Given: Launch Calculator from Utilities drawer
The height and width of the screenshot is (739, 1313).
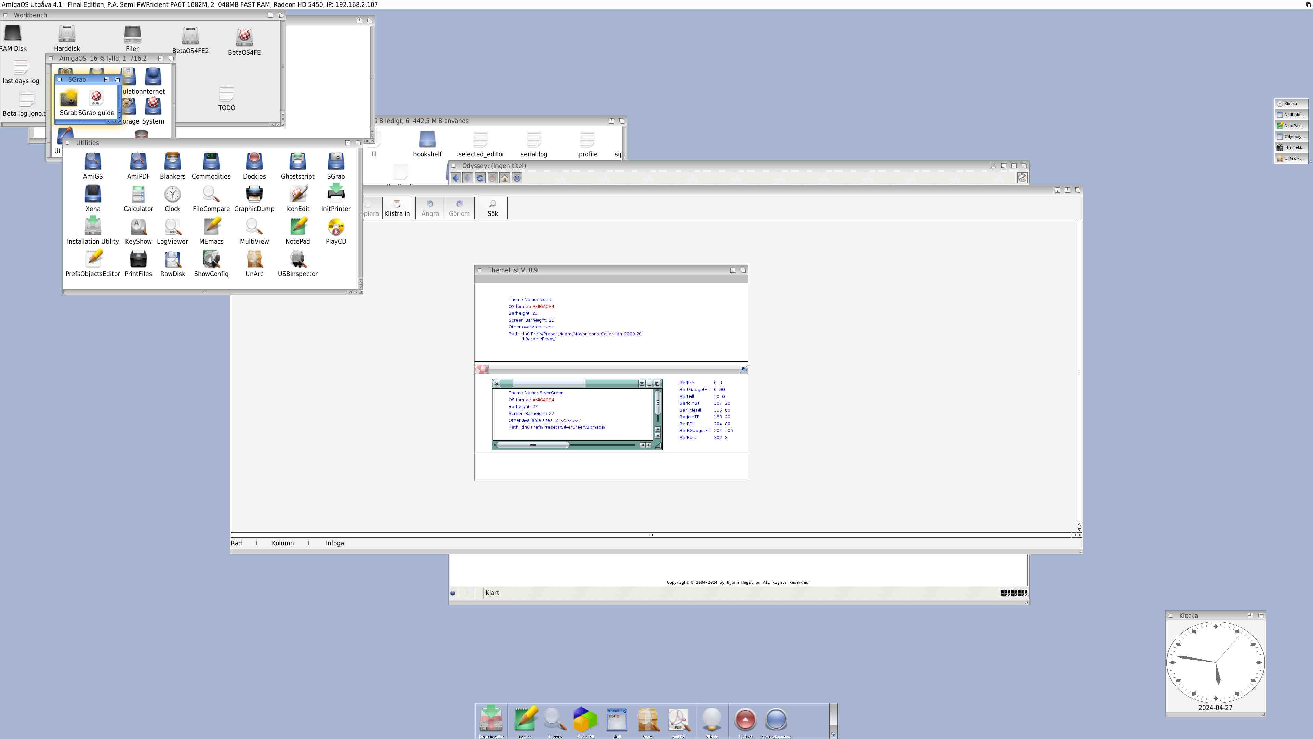Looking at the screenshot, I should point(138,195).
